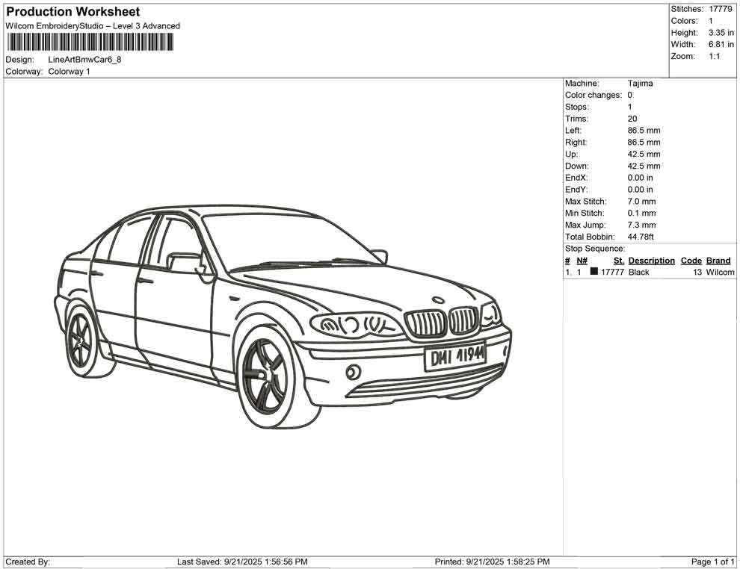
Task: Click the Max Stitch value 7.0 mm
Action: [x=641, y=202]
